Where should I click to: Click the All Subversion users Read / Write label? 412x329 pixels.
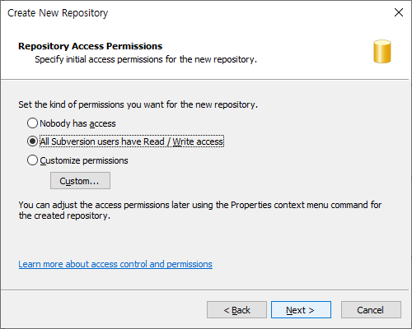[132, 141]
